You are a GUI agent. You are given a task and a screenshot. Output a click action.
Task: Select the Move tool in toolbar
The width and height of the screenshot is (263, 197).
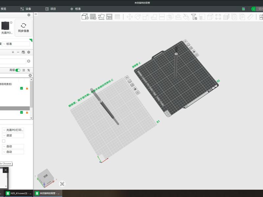point(130,17)
